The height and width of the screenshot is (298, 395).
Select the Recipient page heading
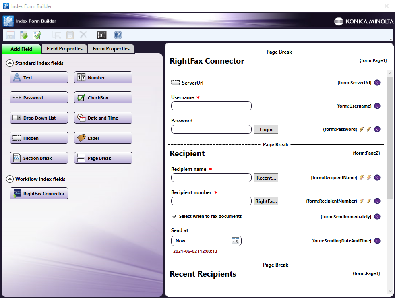point(187,153)
